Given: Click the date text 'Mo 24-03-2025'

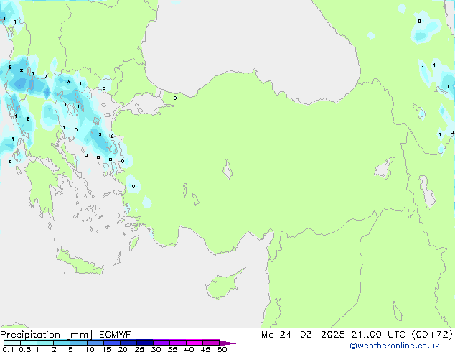Looking at the screenshot, I should pos(303,335).
